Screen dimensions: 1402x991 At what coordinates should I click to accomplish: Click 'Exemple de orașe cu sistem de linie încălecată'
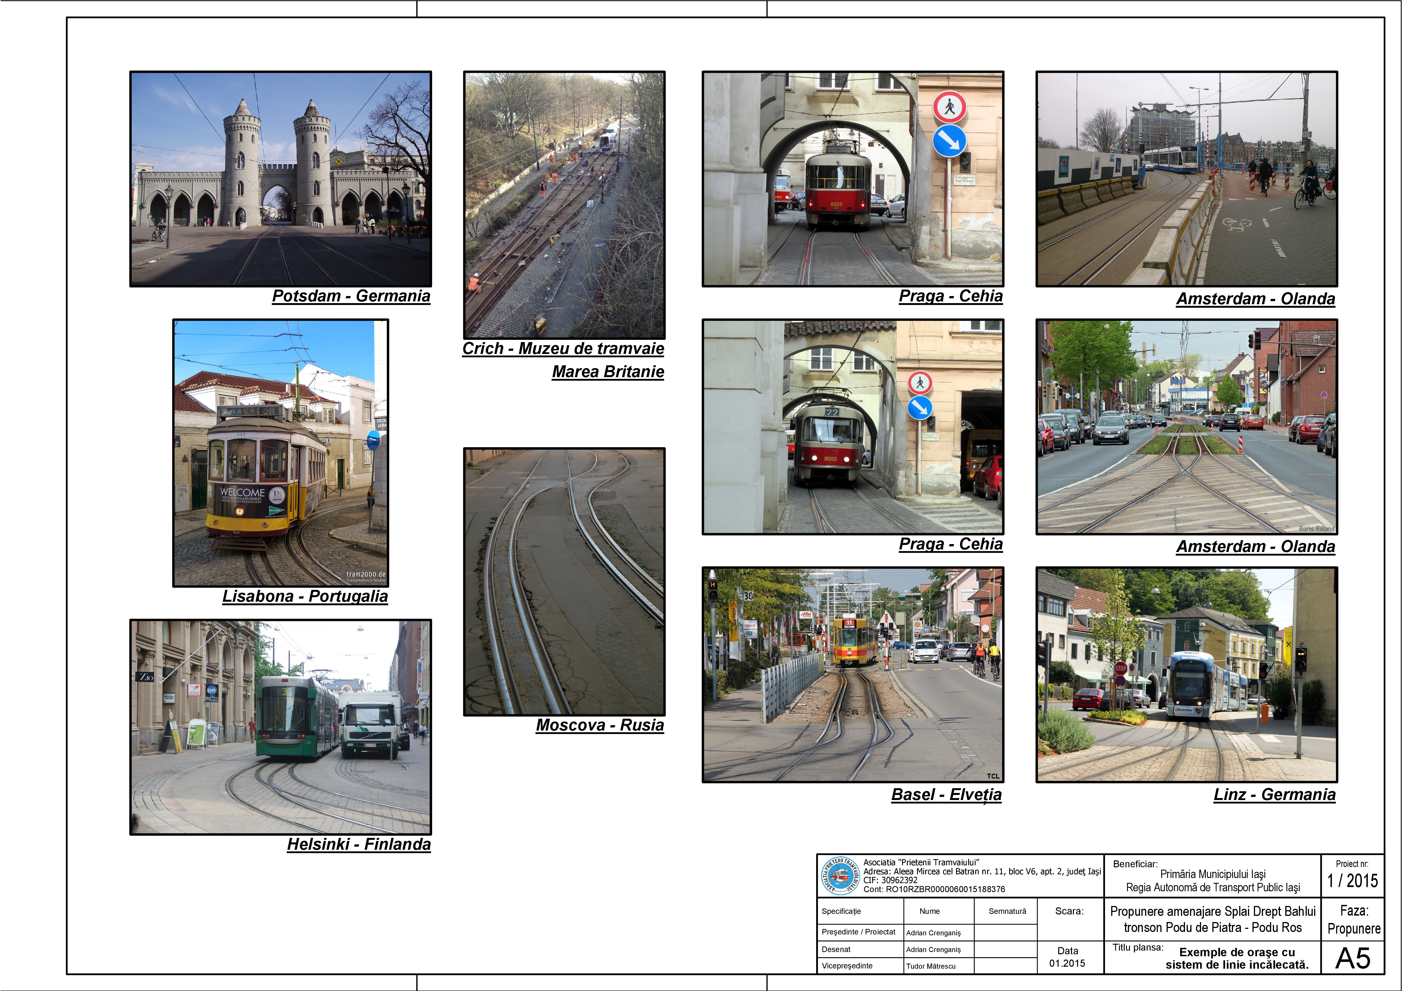pyautogui.click(x=1237, y=959)
